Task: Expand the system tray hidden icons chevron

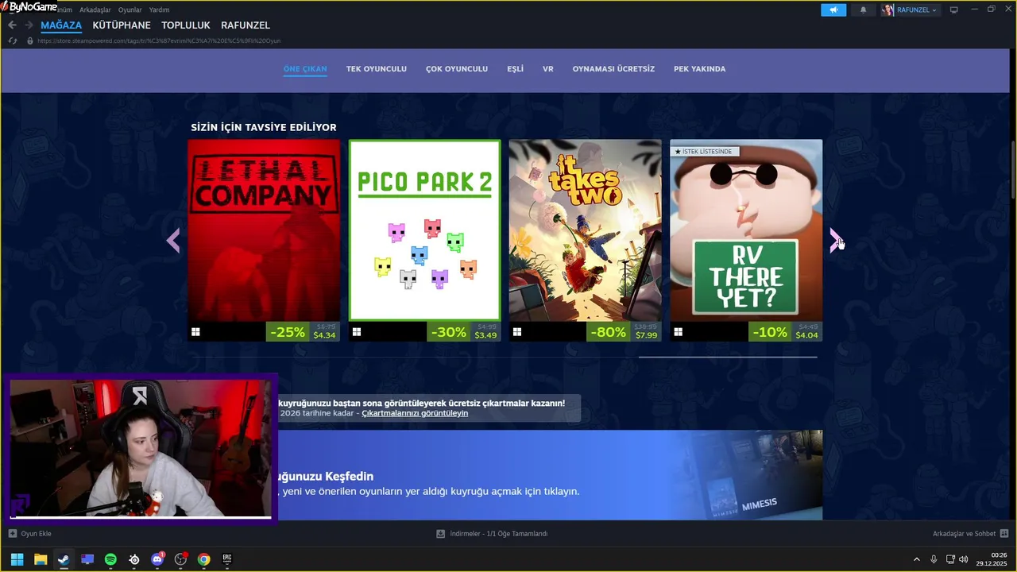Action: pyautogui.click(x=917, y=559)
